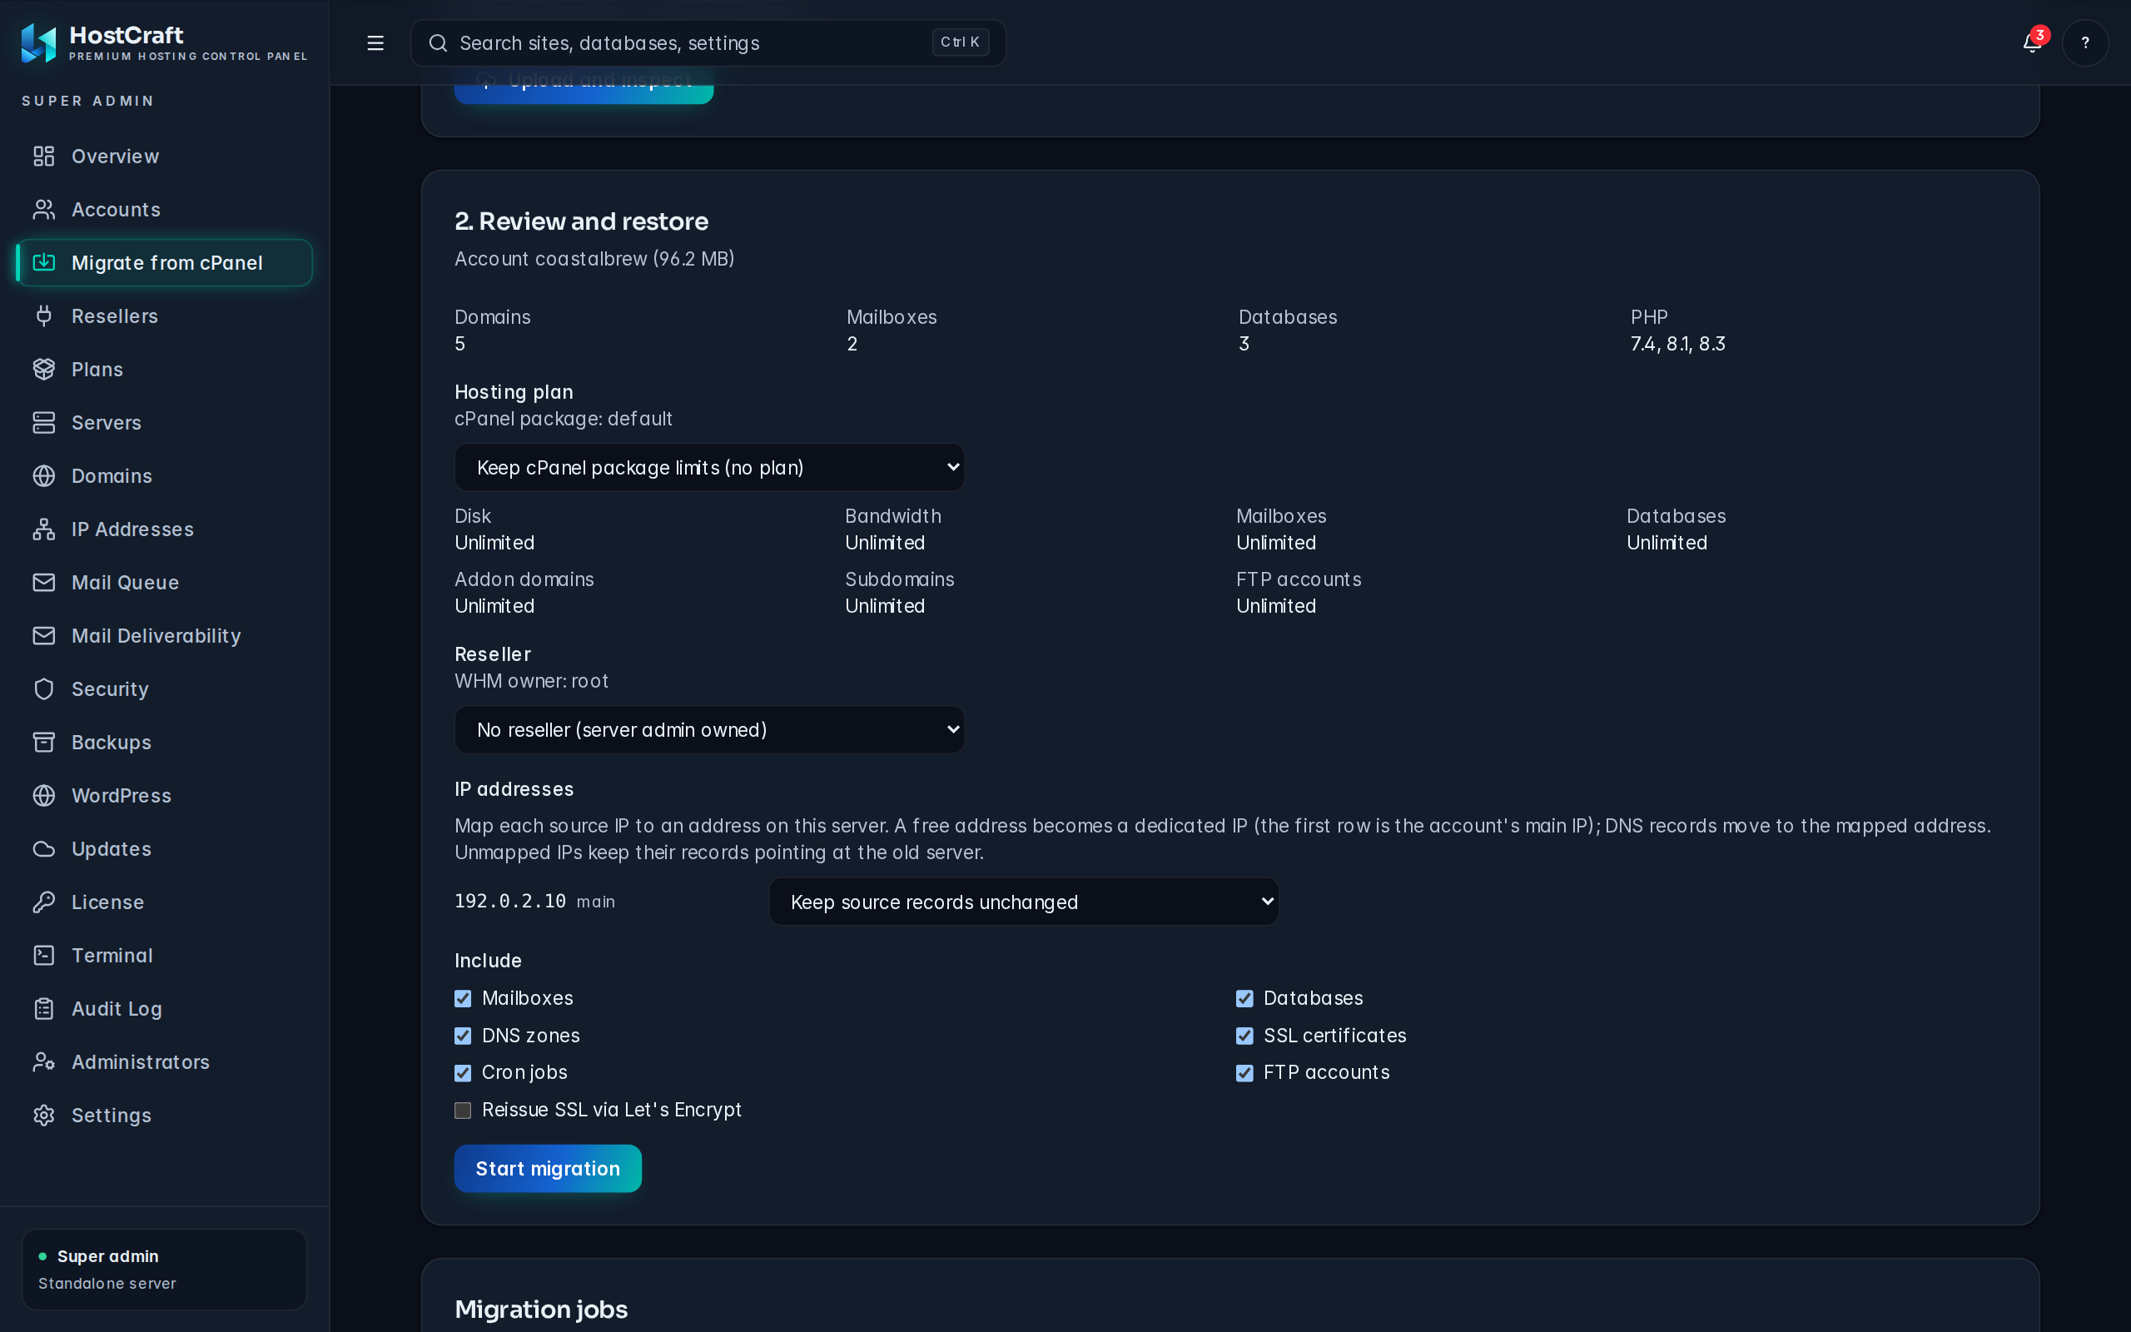
Task: Click the Ctrl K shortcut badge
Action: pos(960,42)
